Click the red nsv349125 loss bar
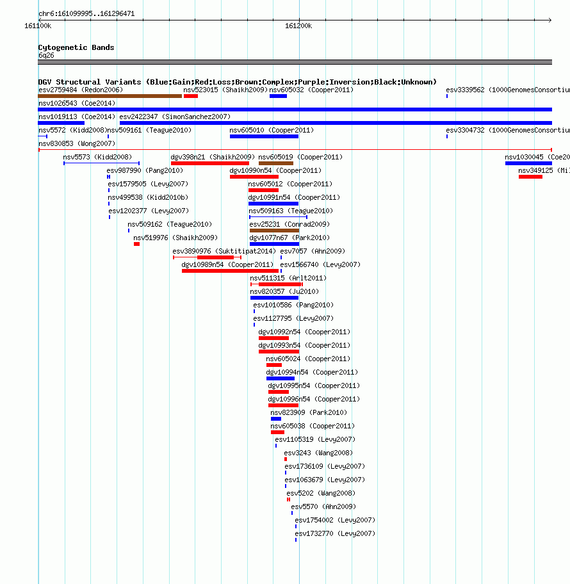This screenshot has height=584, width=570. pyautogui.click(x=530, y=177)
